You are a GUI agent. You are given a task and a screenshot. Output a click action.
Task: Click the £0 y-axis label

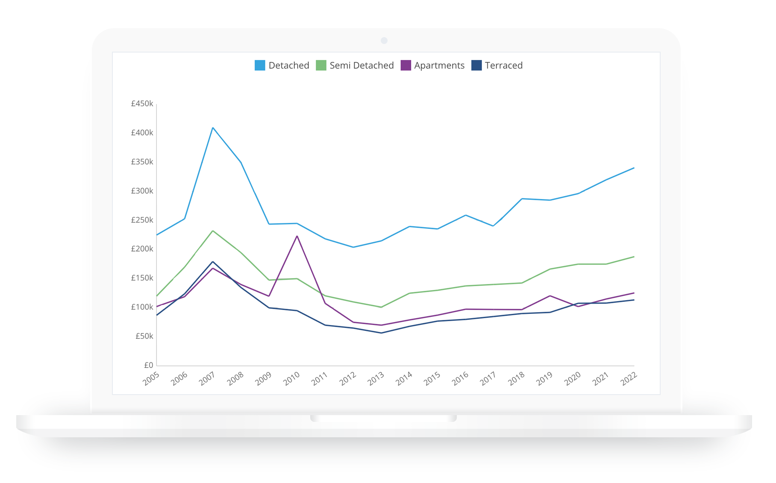pyautogui.click(x=148, y=366)
